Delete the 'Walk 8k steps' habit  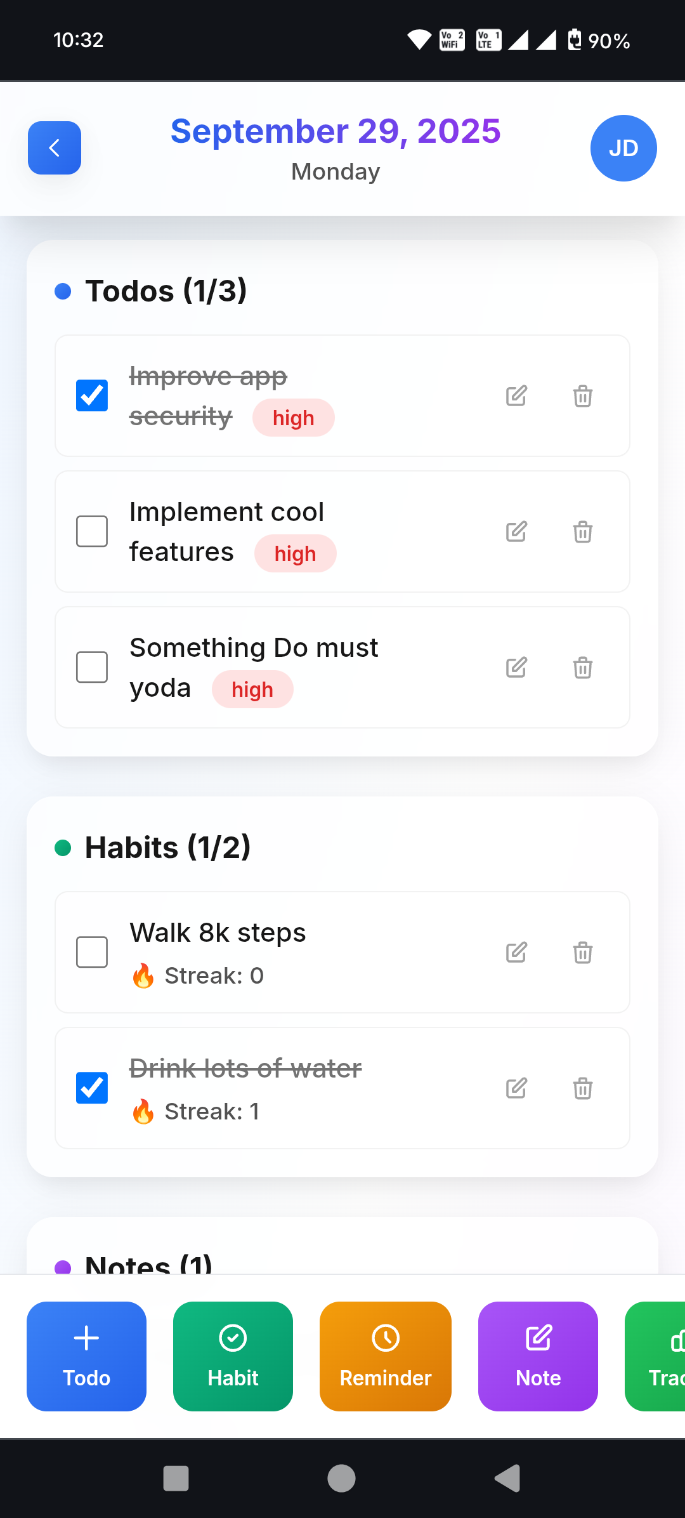[x=583, y=952]
